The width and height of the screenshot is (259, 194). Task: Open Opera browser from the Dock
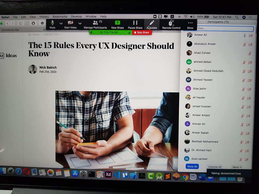point(26,172)
